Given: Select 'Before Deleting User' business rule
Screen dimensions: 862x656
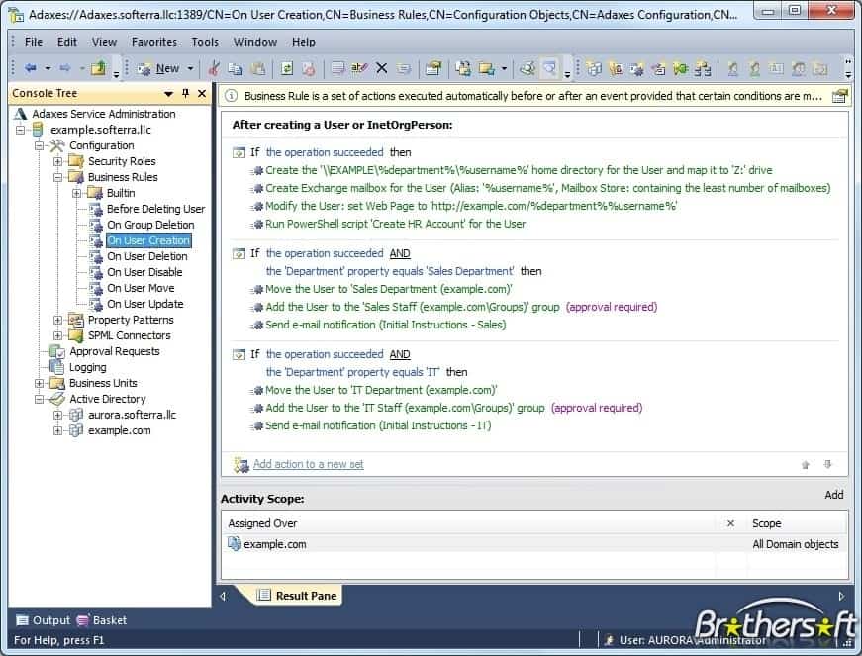Looking at the screenshot, I should click(x=155, y=210).
